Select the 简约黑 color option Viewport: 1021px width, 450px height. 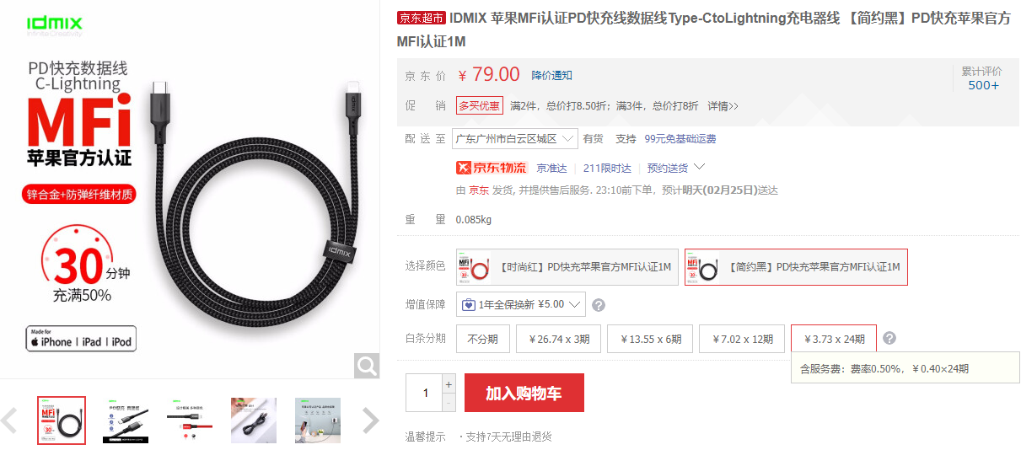click(x=796, y=267)
